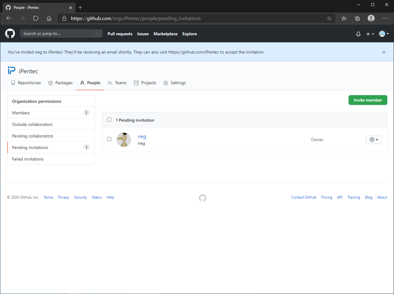Open the user avatar menu in GitHub header
This screenshot has width=394, height=294.
pyautogui.click(x=384, y=34)
